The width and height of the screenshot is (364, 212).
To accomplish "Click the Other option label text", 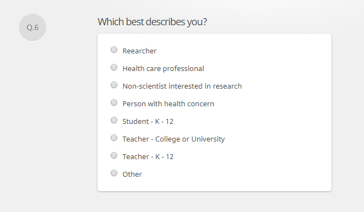I will [x=132, y=175].
